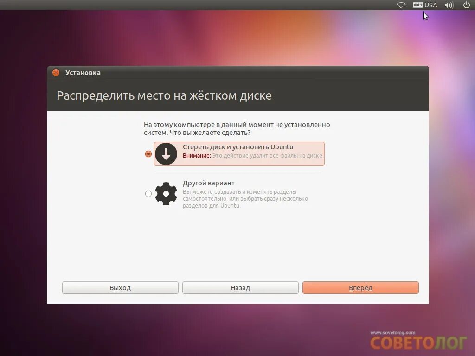Click the Назад button
The width and height of the screenshot is (475, 356).
(x=240, y=287)
